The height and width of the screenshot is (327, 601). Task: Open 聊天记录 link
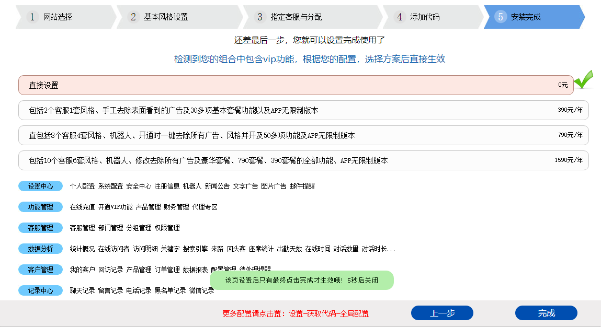click(x=82, y=290)
